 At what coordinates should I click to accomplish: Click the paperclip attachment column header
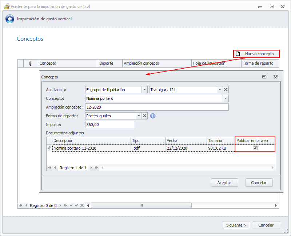31,63
